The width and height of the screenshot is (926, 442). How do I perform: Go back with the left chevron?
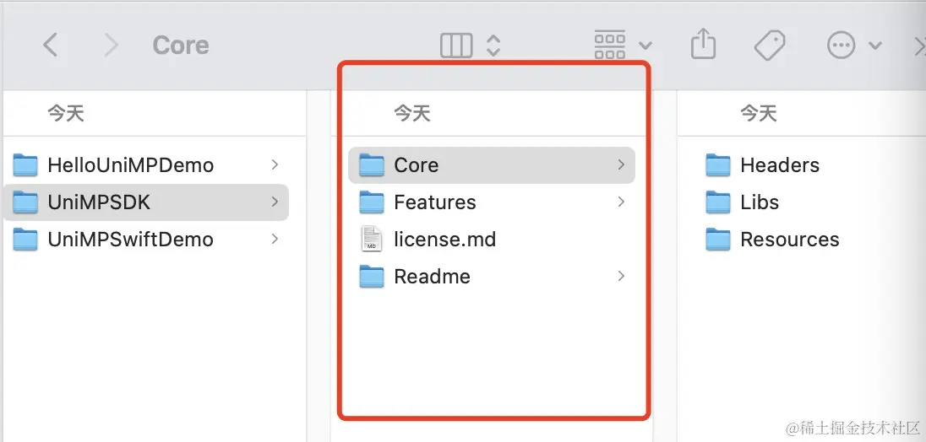51,45
